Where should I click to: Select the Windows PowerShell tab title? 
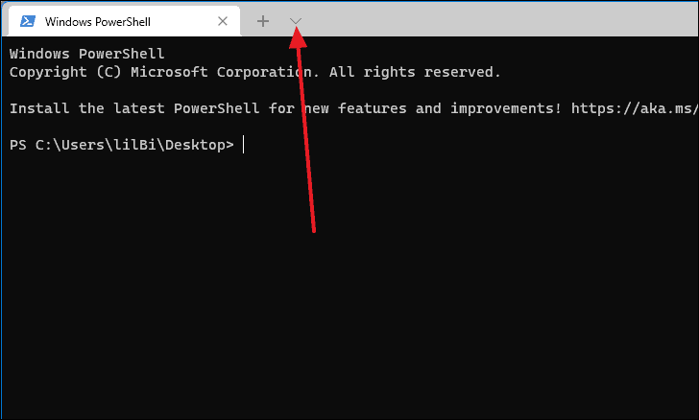(98, 21)
